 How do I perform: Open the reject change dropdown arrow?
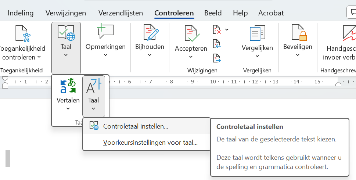coord(227,30)
